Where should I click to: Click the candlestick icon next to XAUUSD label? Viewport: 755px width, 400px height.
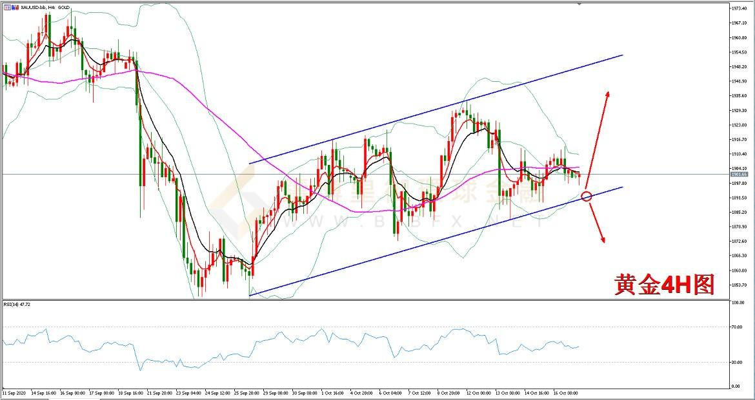coord(15,8)
